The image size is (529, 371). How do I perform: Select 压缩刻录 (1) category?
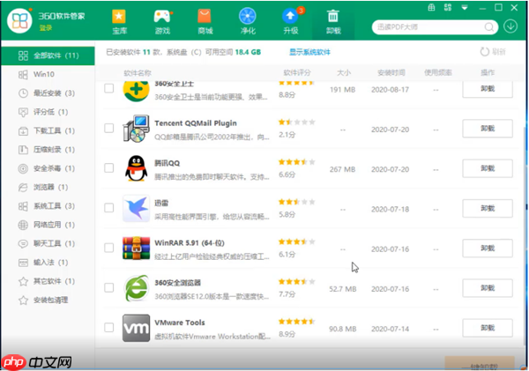pos(48,150)
